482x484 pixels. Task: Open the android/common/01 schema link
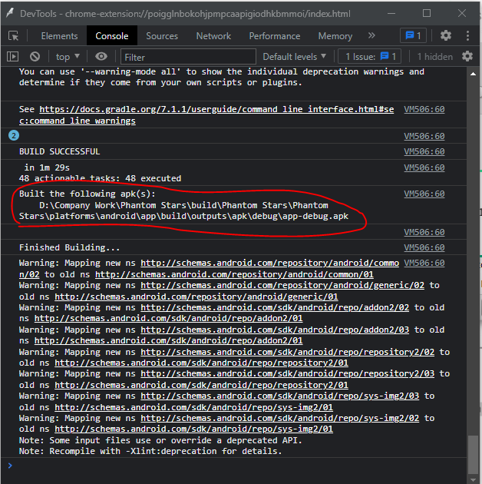234,274
